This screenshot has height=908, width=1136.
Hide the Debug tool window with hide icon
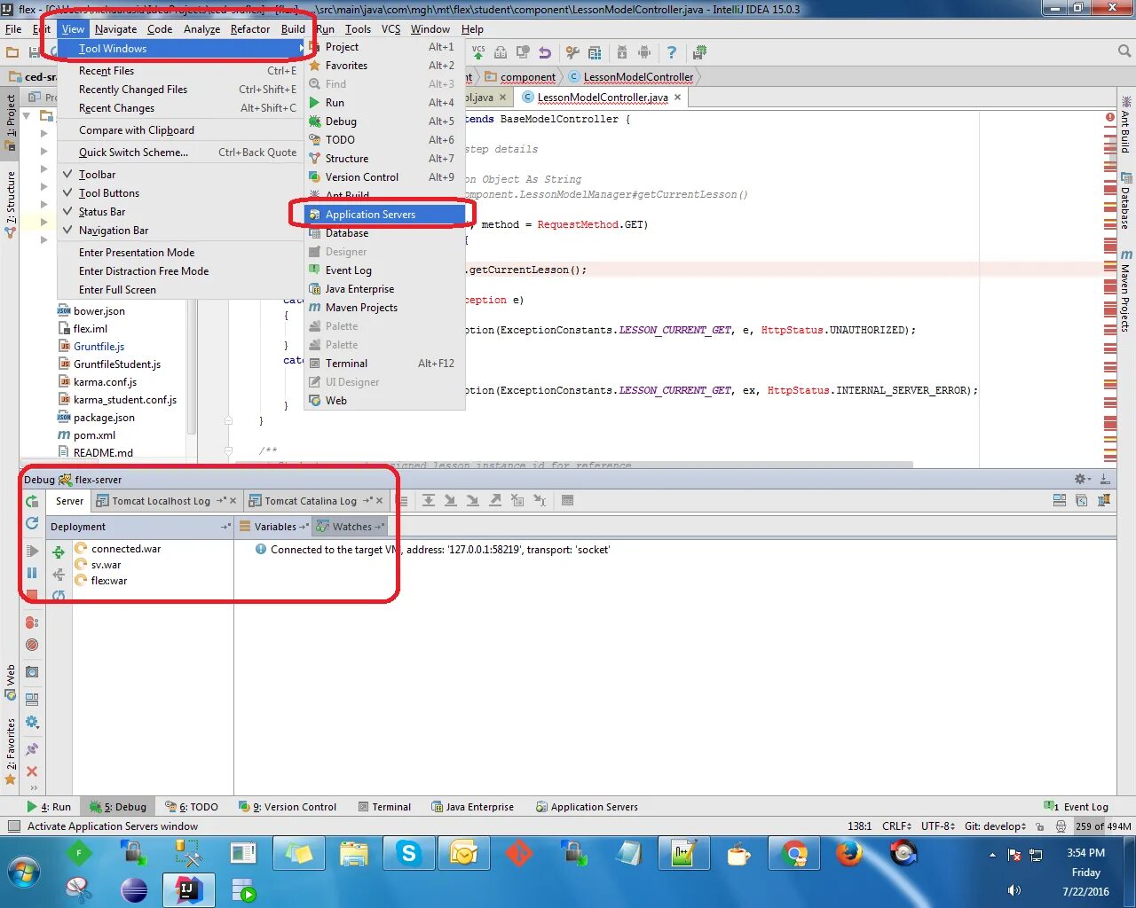(1105, 479)
